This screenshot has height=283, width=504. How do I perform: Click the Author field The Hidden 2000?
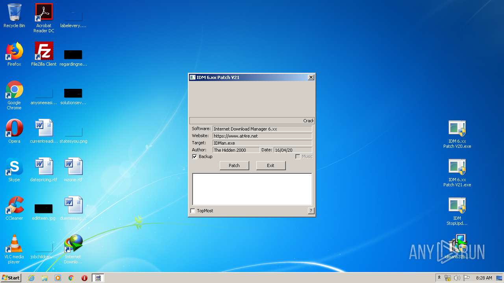(x=236, y=150)
